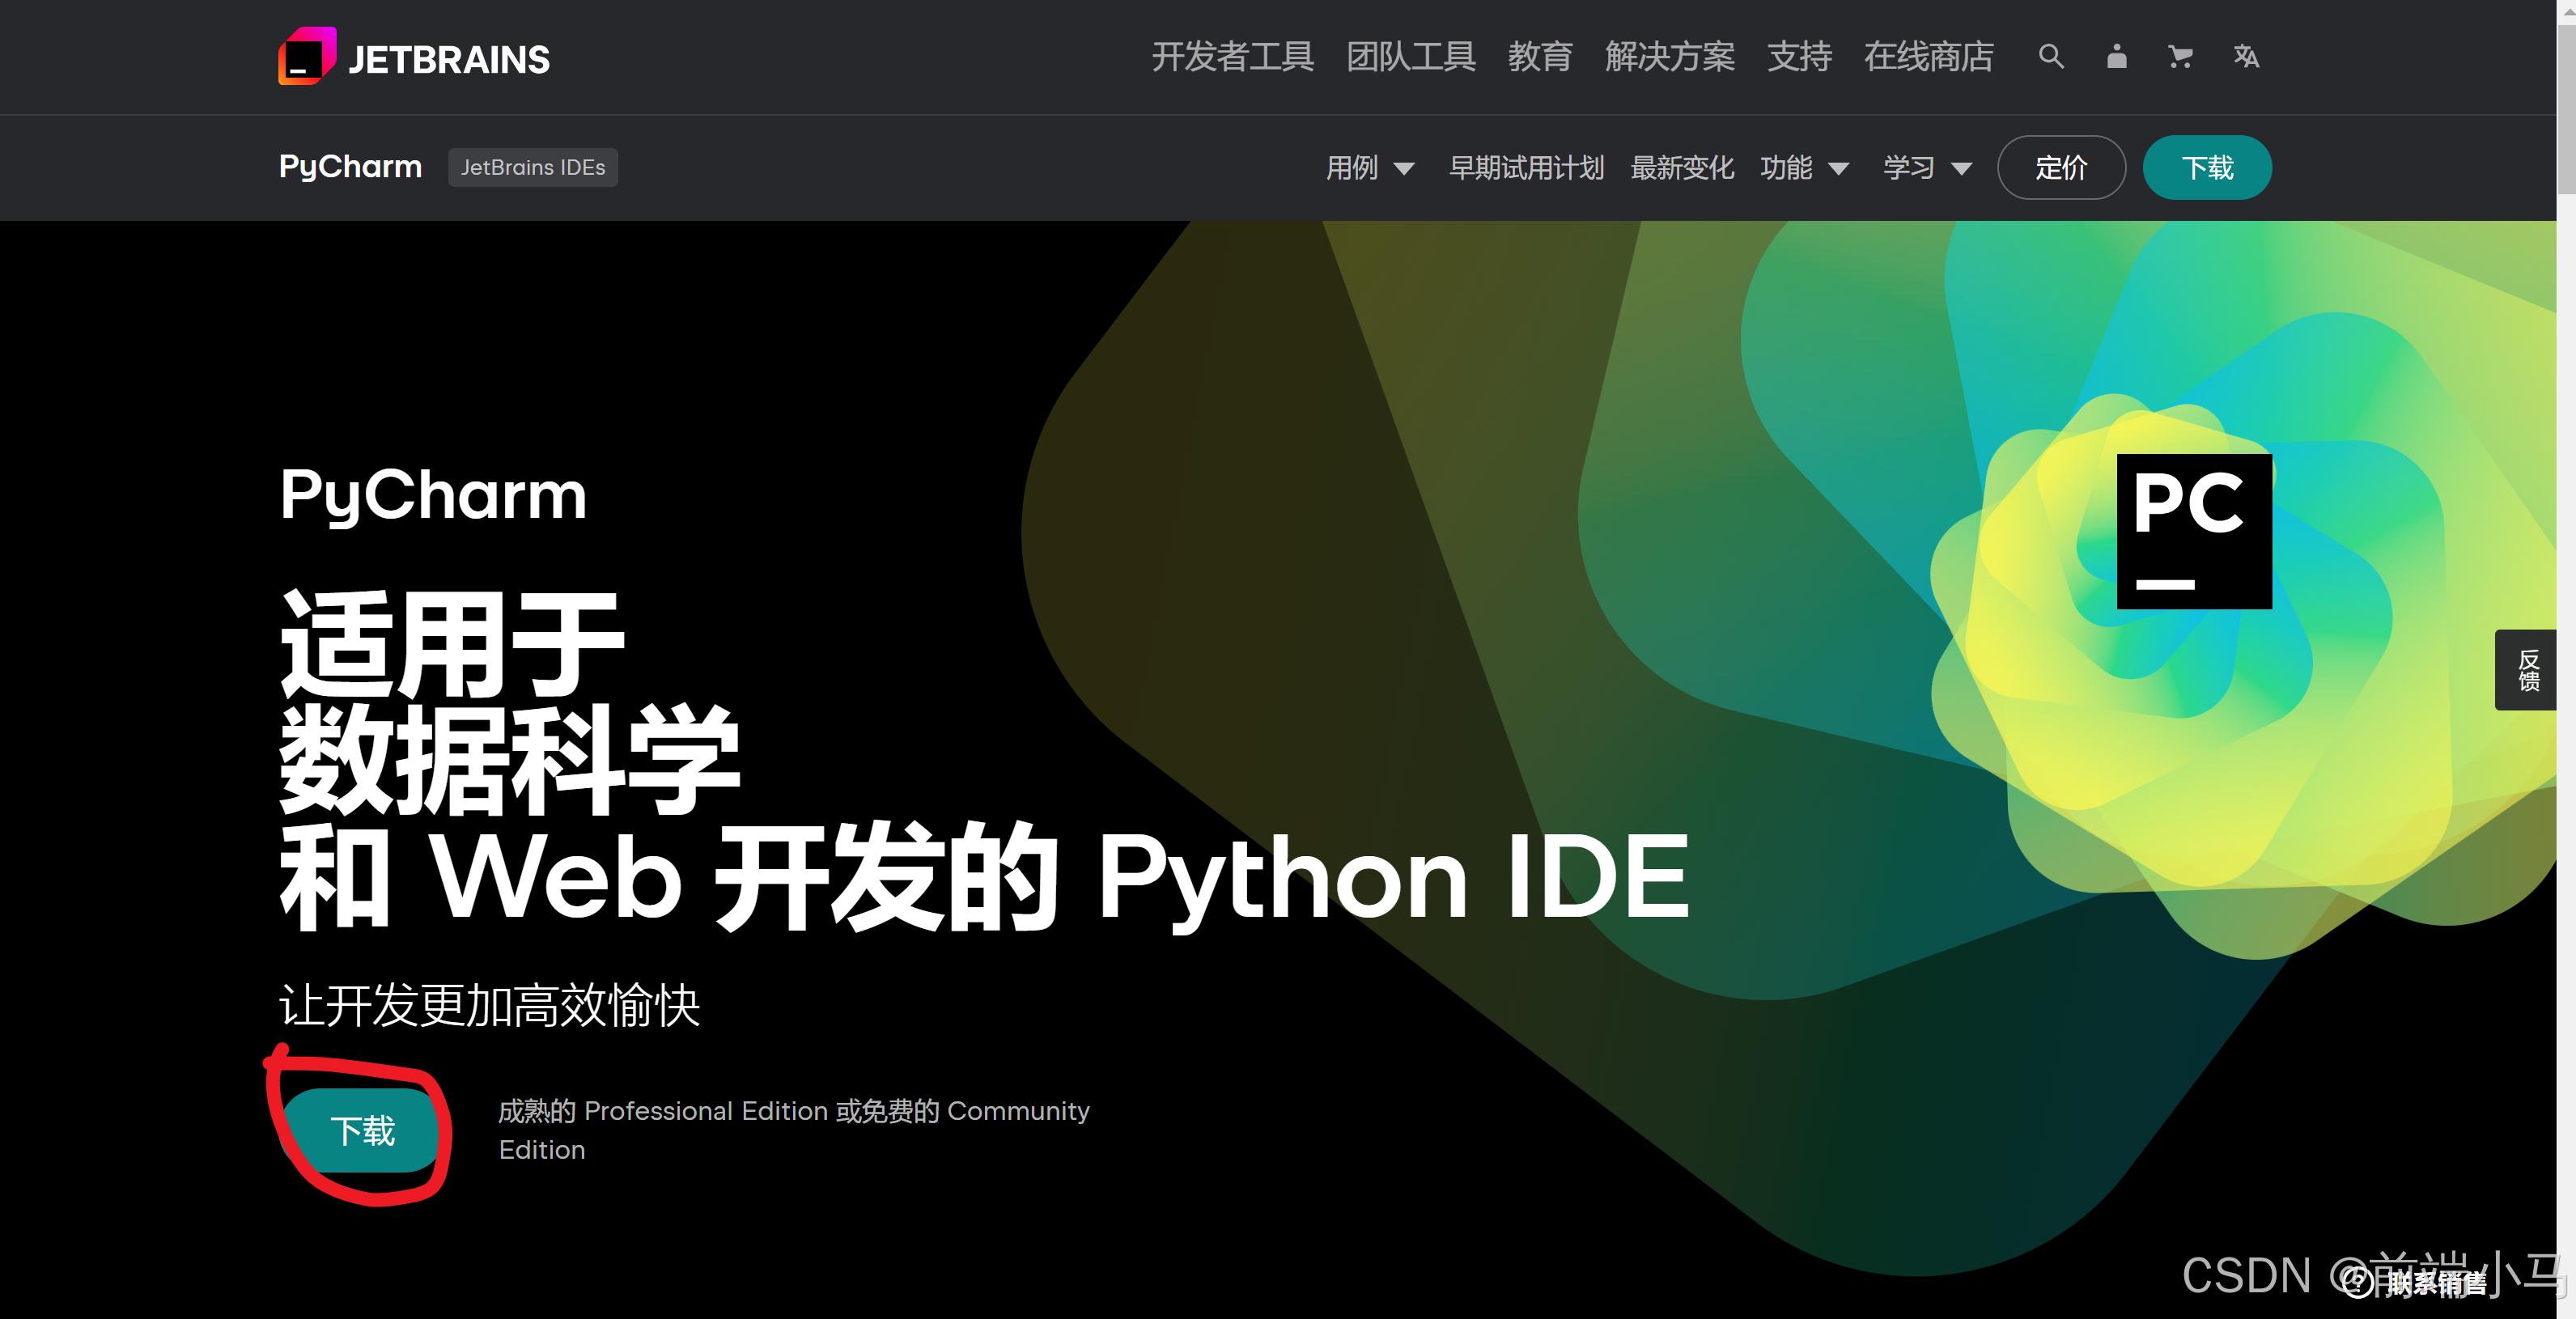Open the 反馈 feedback side tab
2576x1319 pixels.
pos(2527,670)
